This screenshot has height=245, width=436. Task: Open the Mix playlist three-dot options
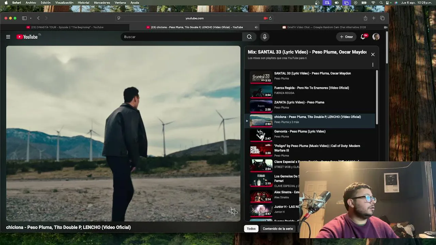373,65
